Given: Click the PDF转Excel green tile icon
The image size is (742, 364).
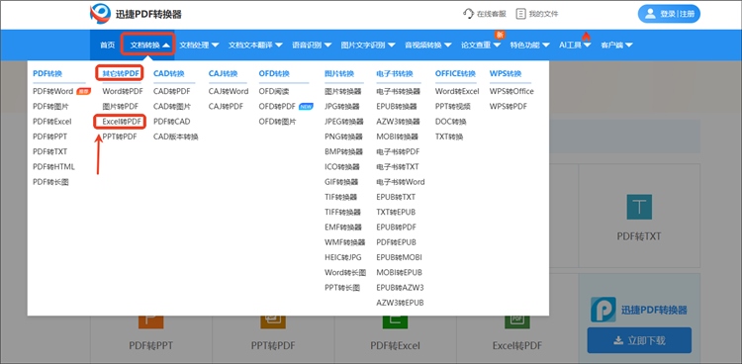Looking at the screenshot, I should (x=395, y=322).
